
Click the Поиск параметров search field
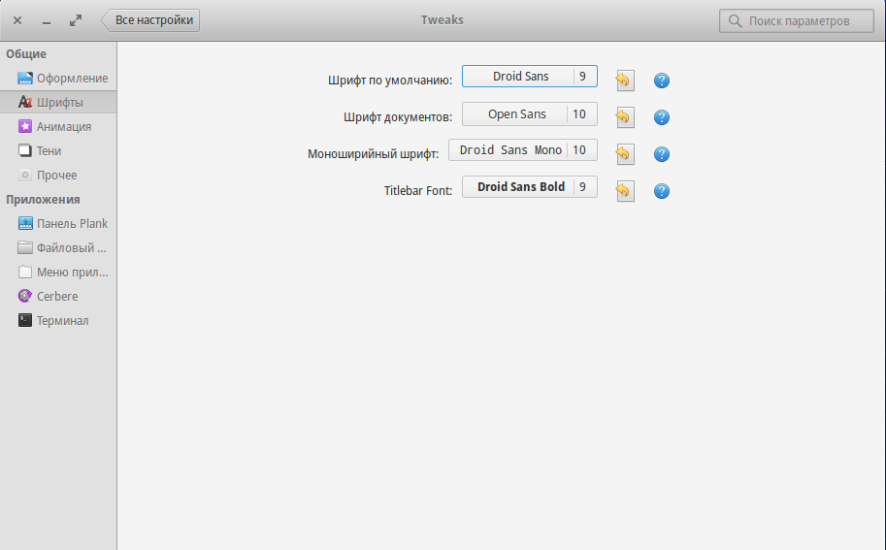[x=797, y=21]
